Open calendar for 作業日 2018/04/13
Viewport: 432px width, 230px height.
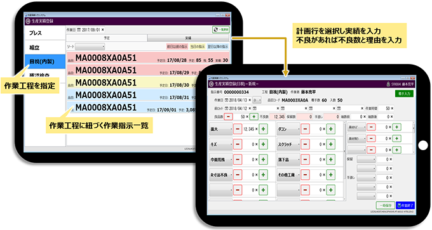(x=227, y=100)
